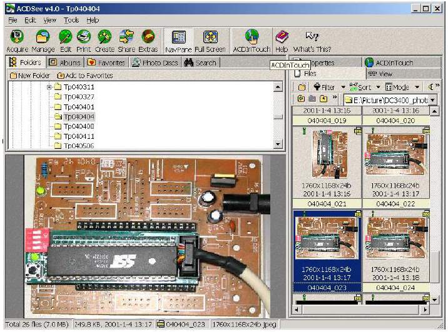Image resolution: width=448 pixels, height=332 pixels.
Task: Launch the Edit image tool
Action: 66,39
